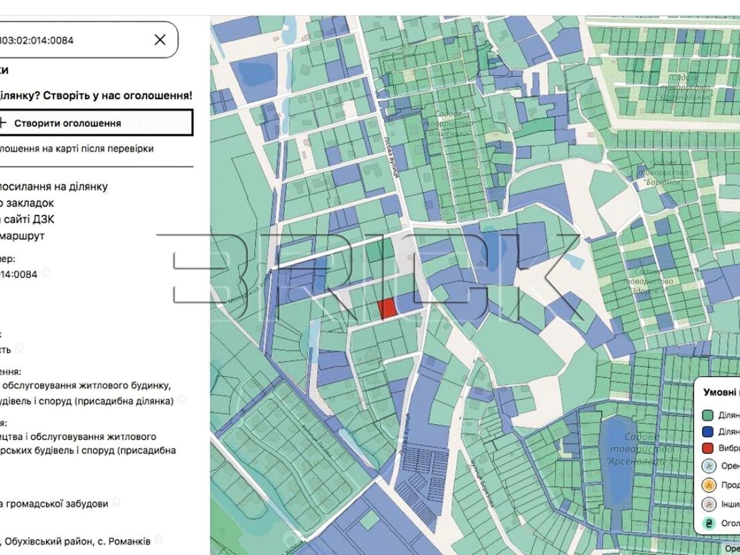Copy the address ending с. Романків
Screen dimensions: 740x555
(158, 540)
